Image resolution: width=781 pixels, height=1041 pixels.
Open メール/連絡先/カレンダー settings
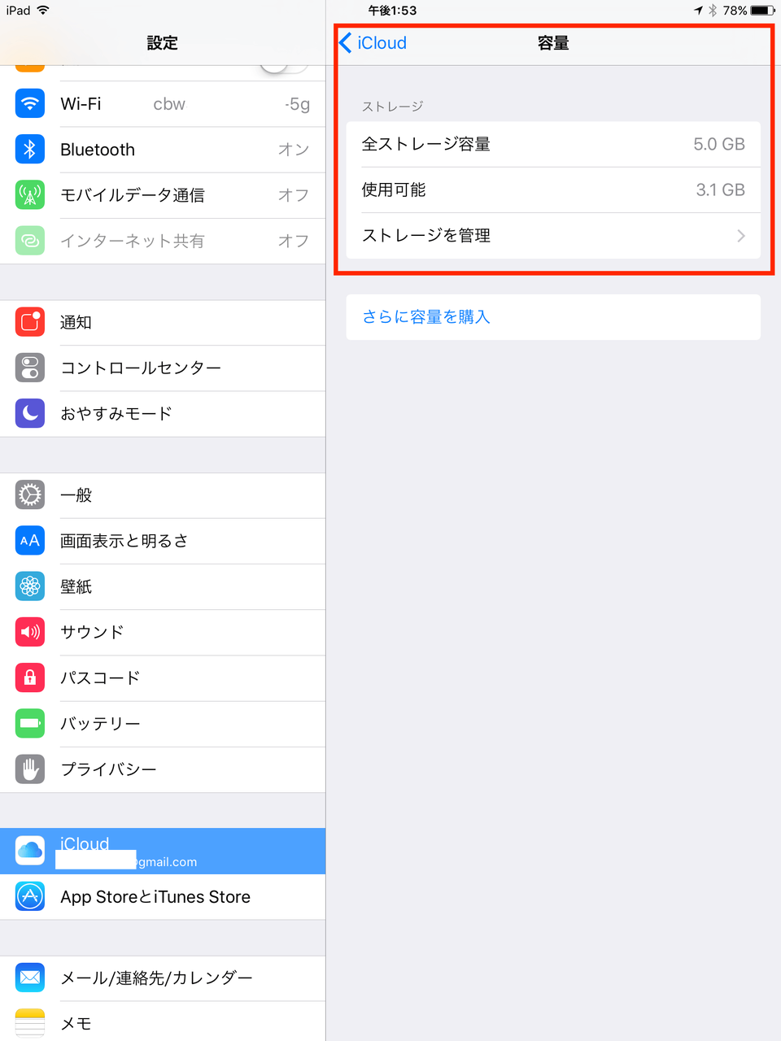click(x=163, y=978)
